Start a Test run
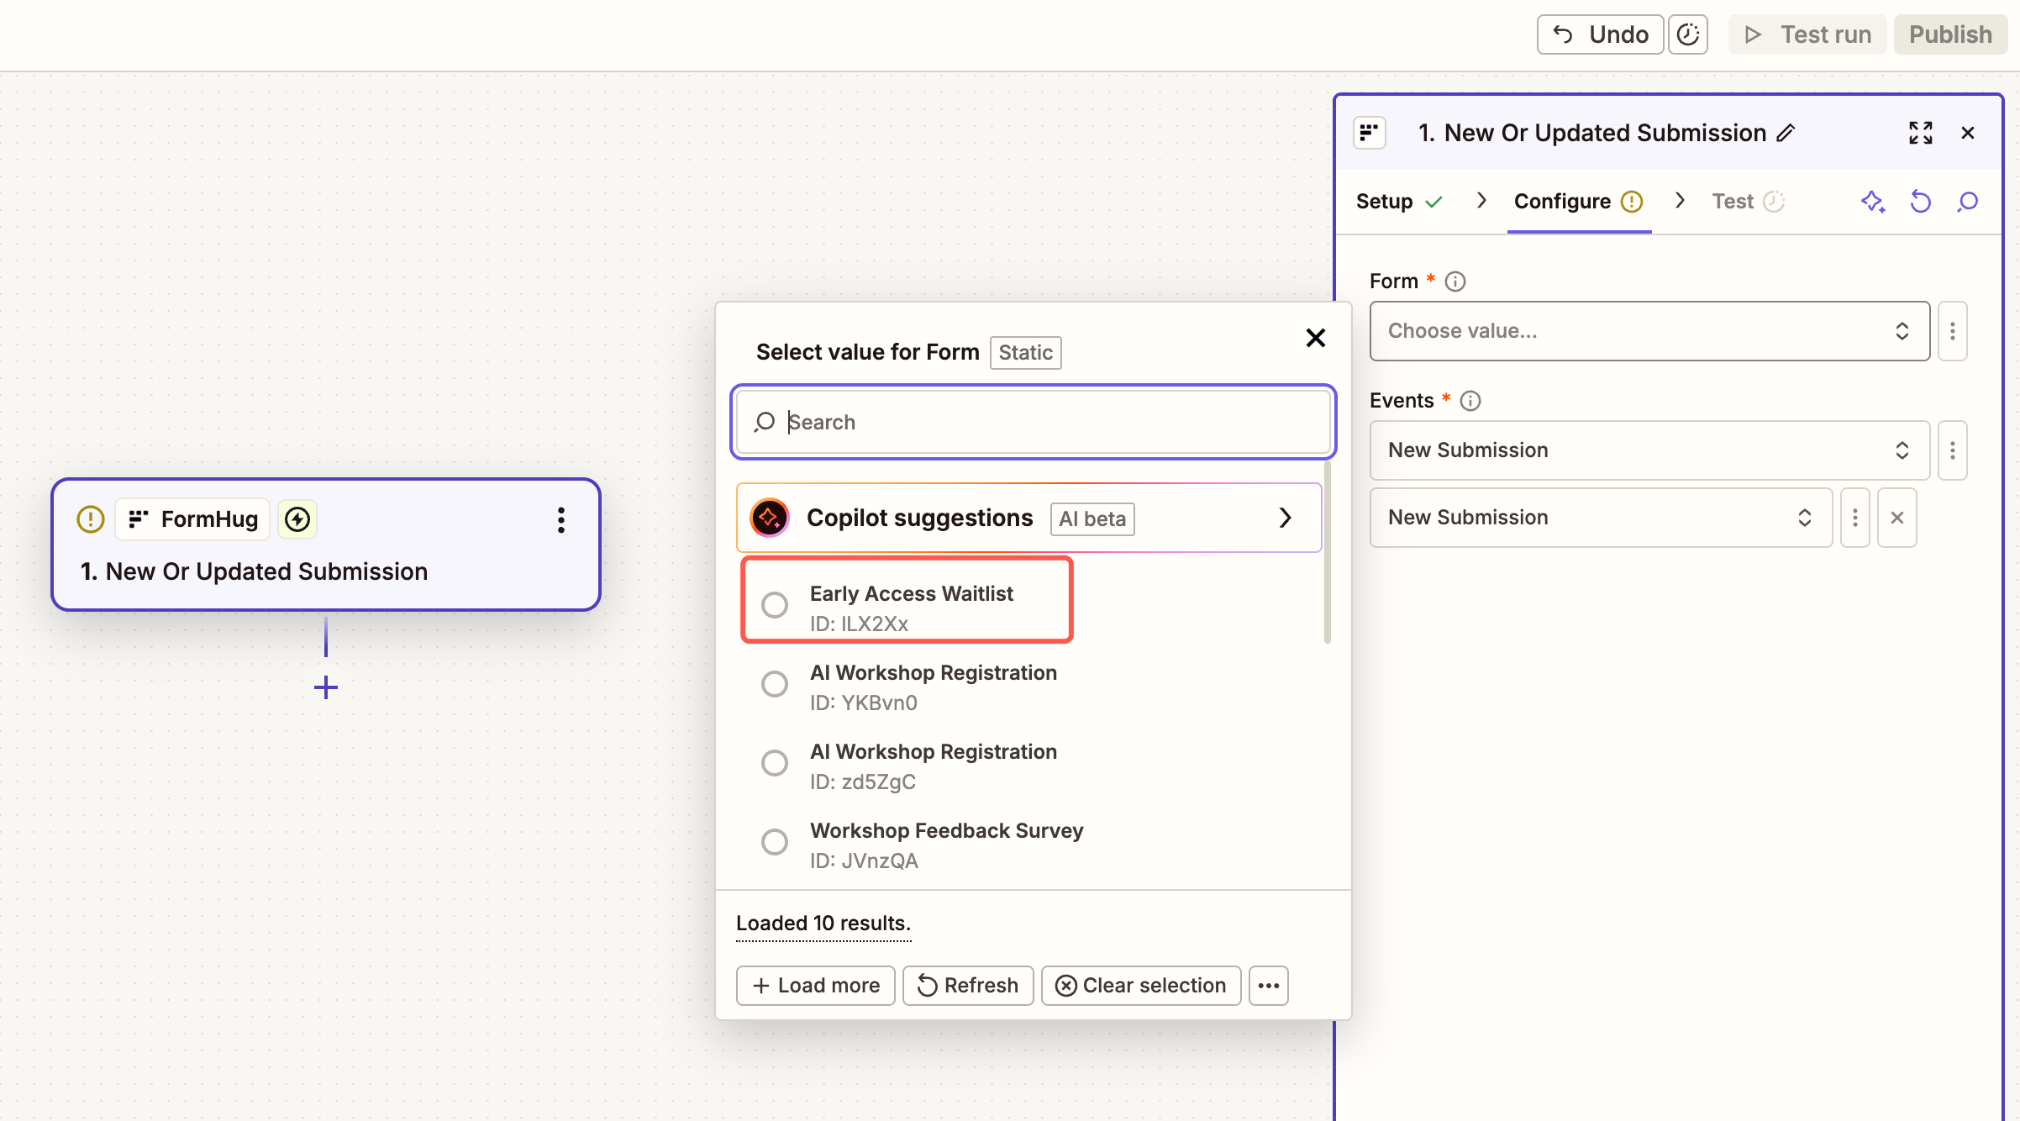 (x=1807, y=34)
